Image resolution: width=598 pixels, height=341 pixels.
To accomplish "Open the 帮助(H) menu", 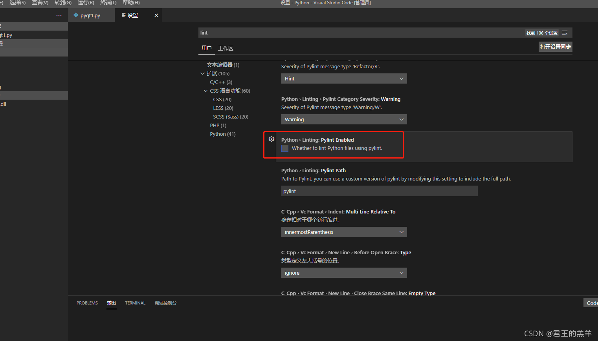I will (131, 3).
